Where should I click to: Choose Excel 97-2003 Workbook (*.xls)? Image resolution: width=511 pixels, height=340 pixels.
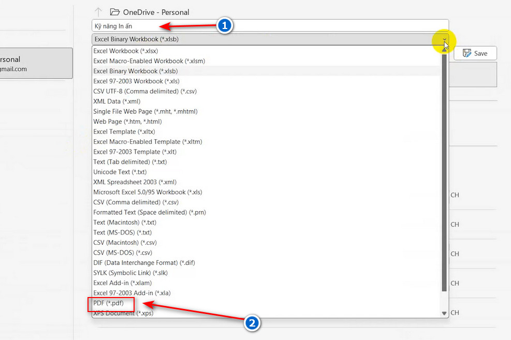[137, 81]
